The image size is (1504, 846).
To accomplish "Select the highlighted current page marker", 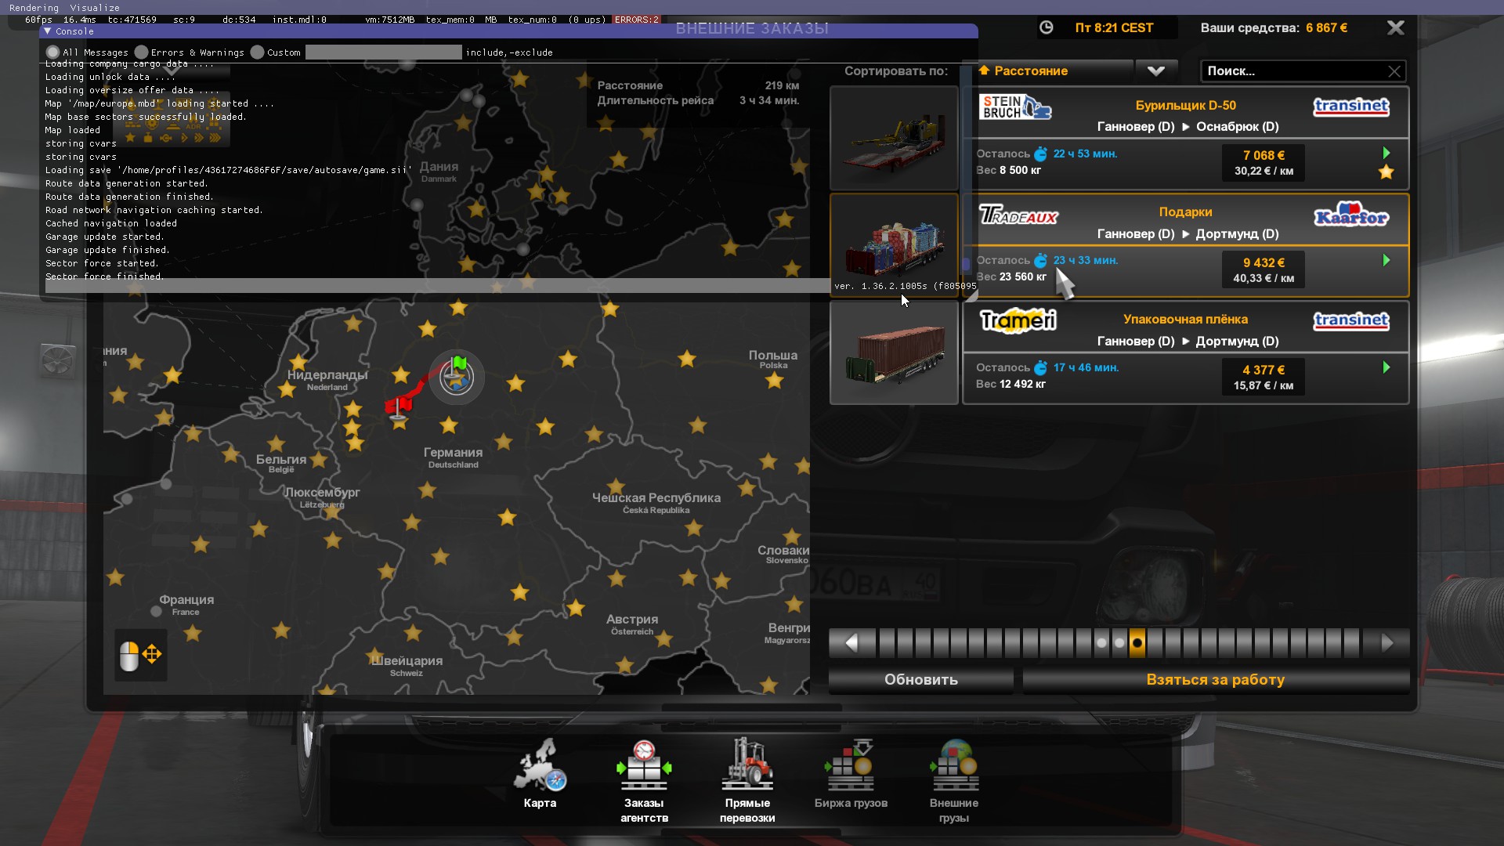I will 1137,643.
